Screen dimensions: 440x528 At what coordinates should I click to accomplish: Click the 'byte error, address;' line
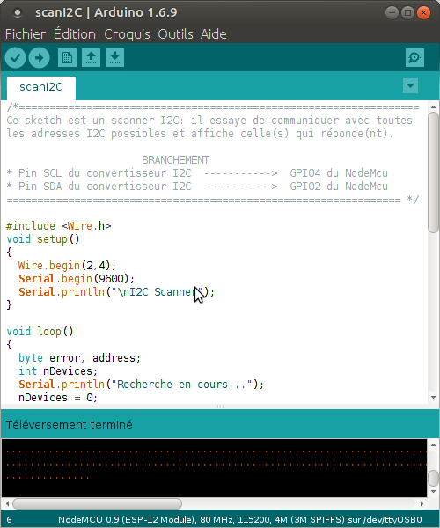point(79,358)
